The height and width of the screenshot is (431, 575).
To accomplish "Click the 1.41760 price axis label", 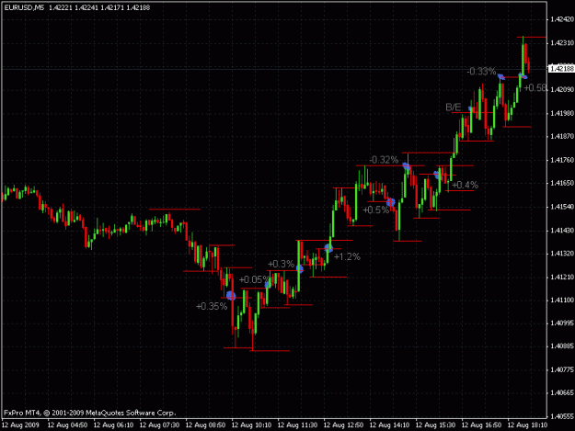I will pos(562,160).
